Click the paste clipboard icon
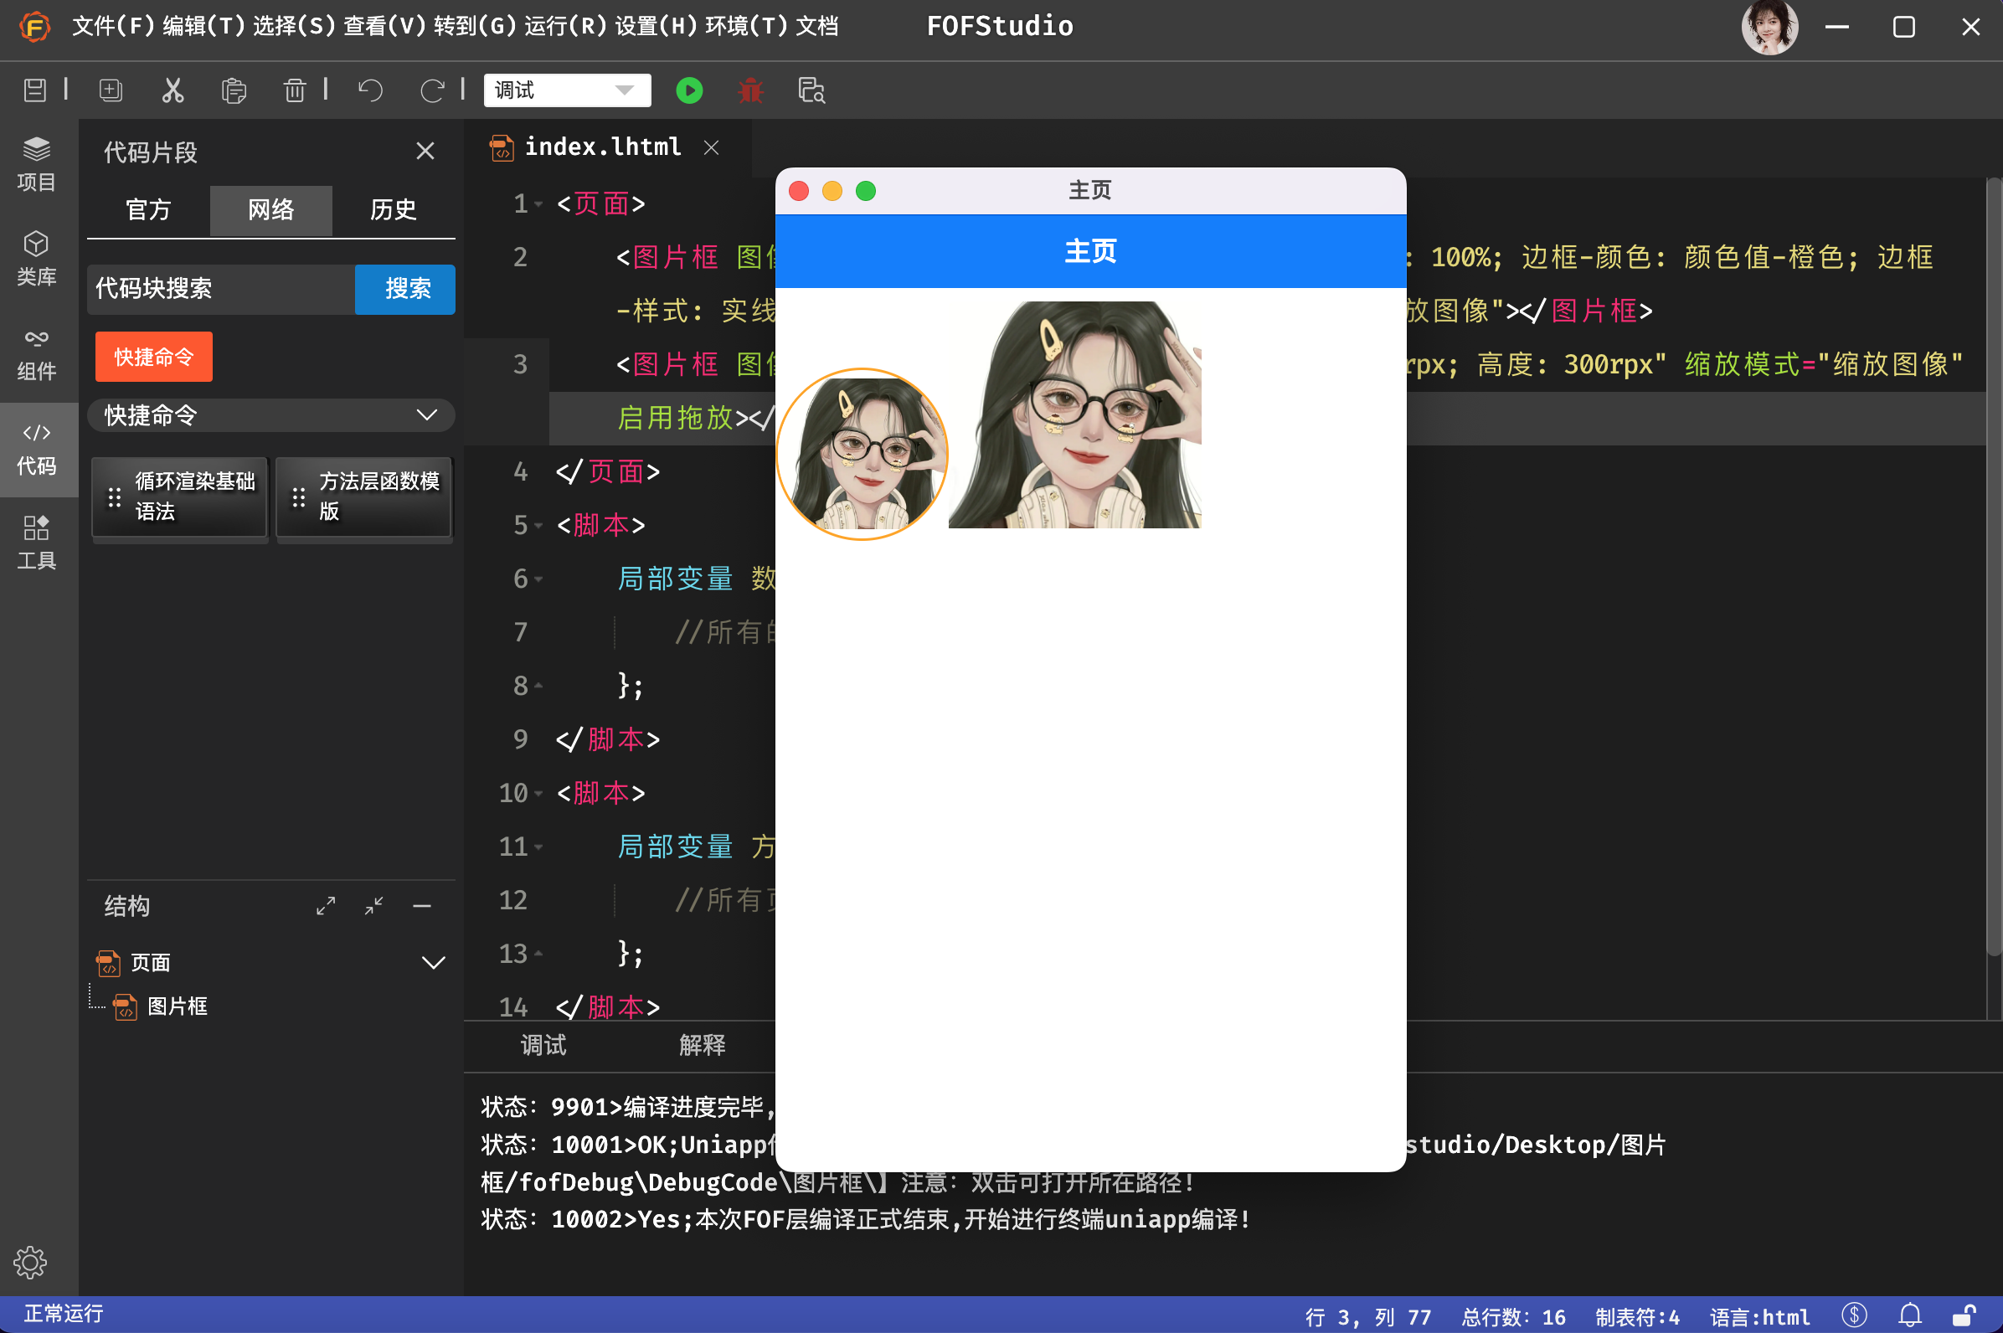This screenshot has height=1333, width=2003. (234, 90)
